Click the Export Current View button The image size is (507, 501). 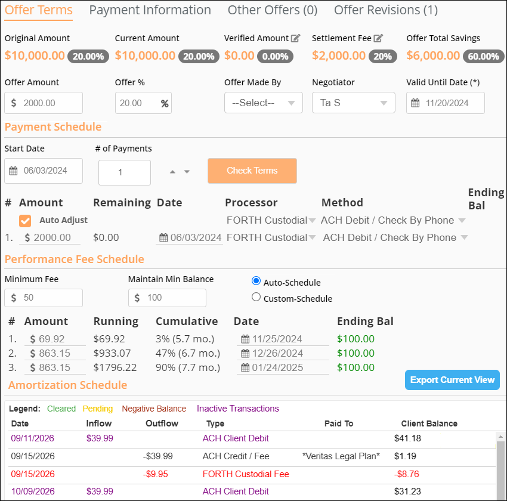pyautogui.click(x=452, y=380)
